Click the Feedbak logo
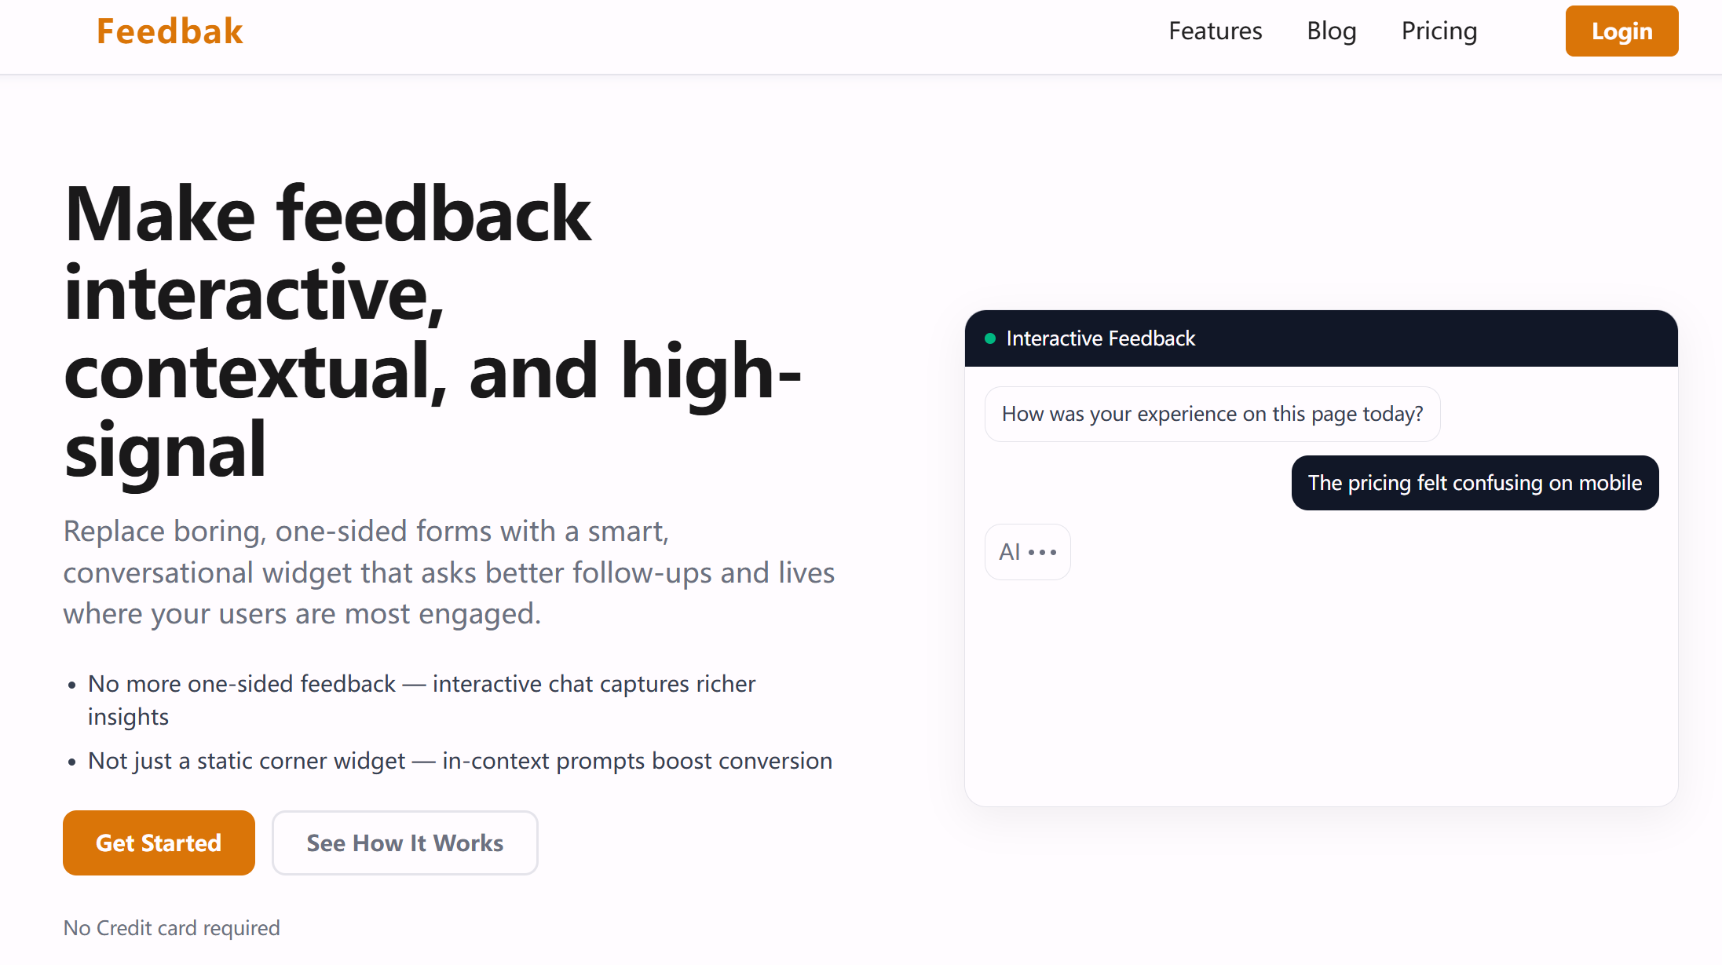1722x965 pixels. [170, 31]
